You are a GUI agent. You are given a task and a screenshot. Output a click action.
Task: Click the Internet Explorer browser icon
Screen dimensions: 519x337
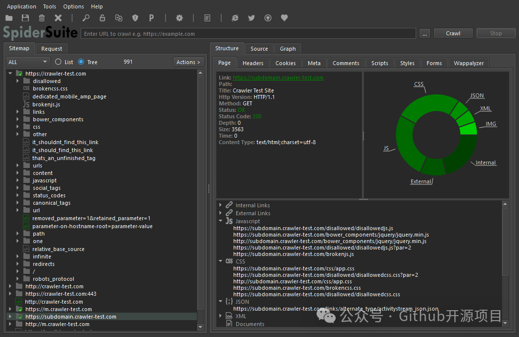click(235, 18)
